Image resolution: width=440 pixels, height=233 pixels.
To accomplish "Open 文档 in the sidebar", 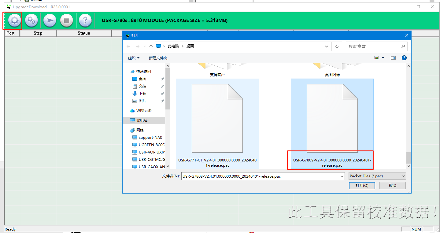I will click(139, 86).
